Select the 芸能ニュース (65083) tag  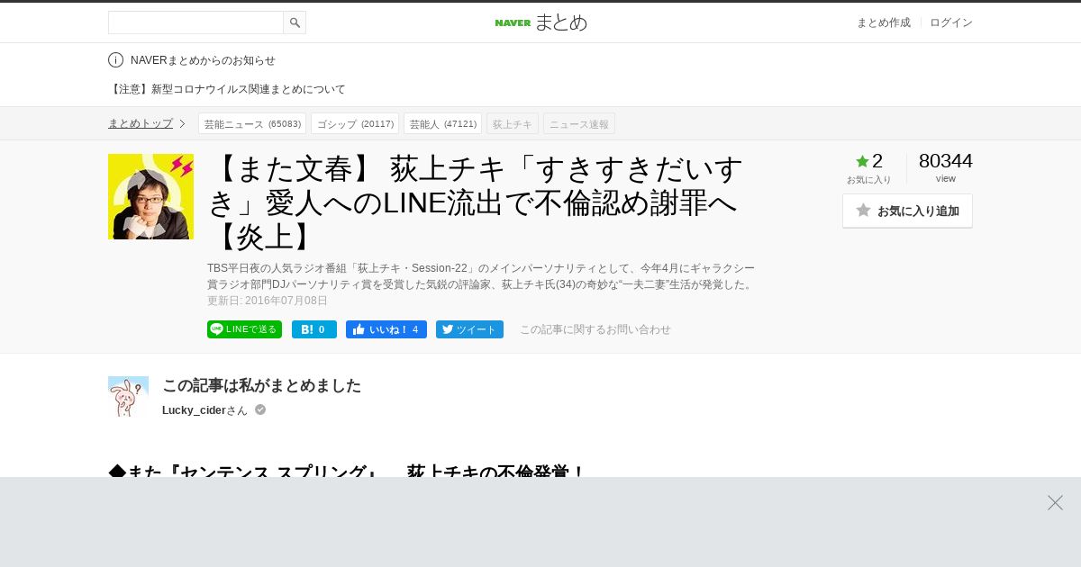252,123
